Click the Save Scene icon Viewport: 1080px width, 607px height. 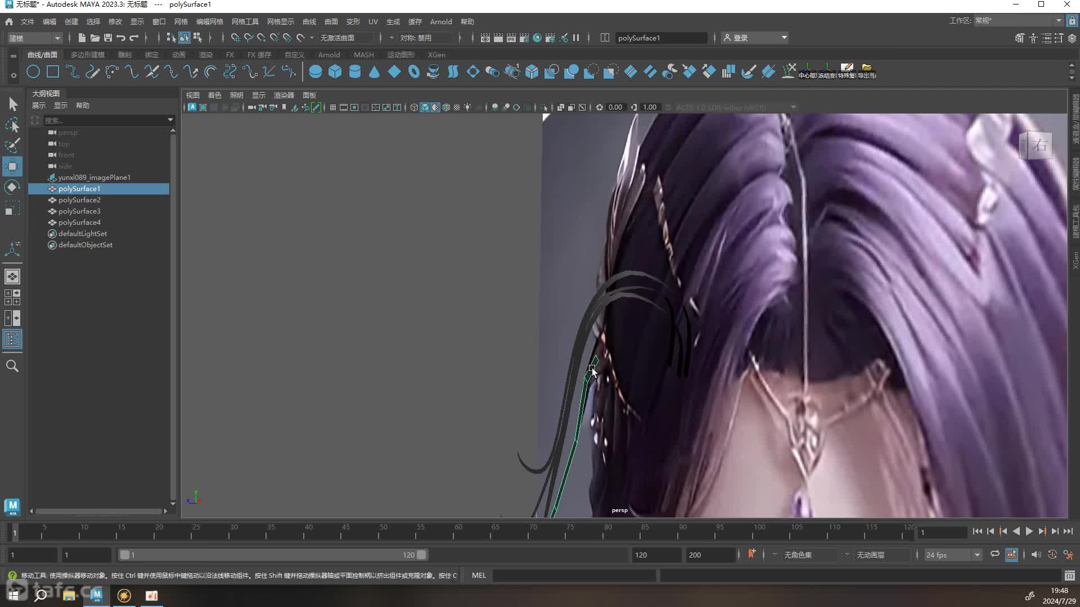pos(107,38)
